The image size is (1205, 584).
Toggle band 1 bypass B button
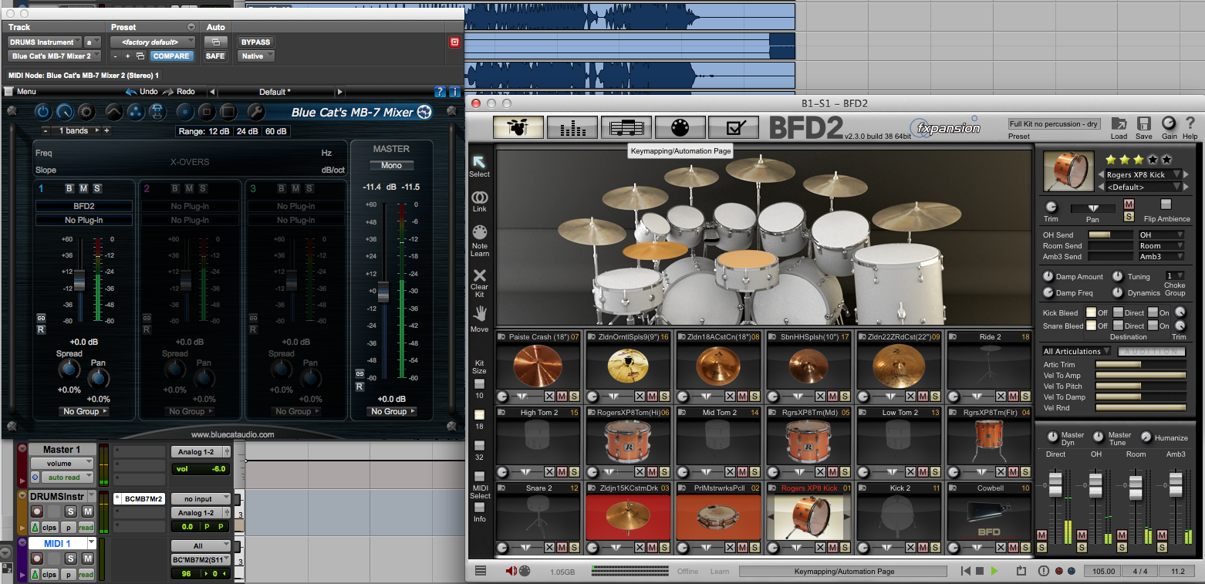(x=69, y=188)
